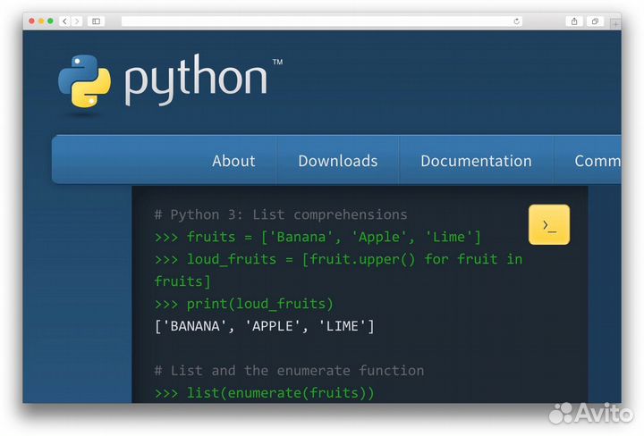The image size is (644, 436).
Task: Open the Share icon in toolbar
Action: click(x=574, y=21)
